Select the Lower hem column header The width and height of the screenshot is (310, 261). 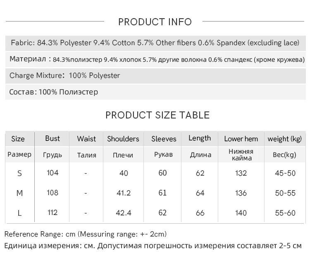[x=241, y=139]
